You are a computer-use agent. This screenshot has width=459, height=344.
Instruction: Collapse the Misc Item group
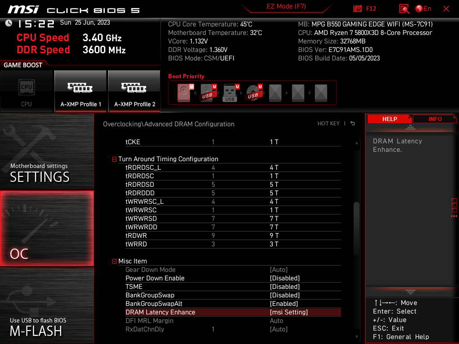point(114,261)
